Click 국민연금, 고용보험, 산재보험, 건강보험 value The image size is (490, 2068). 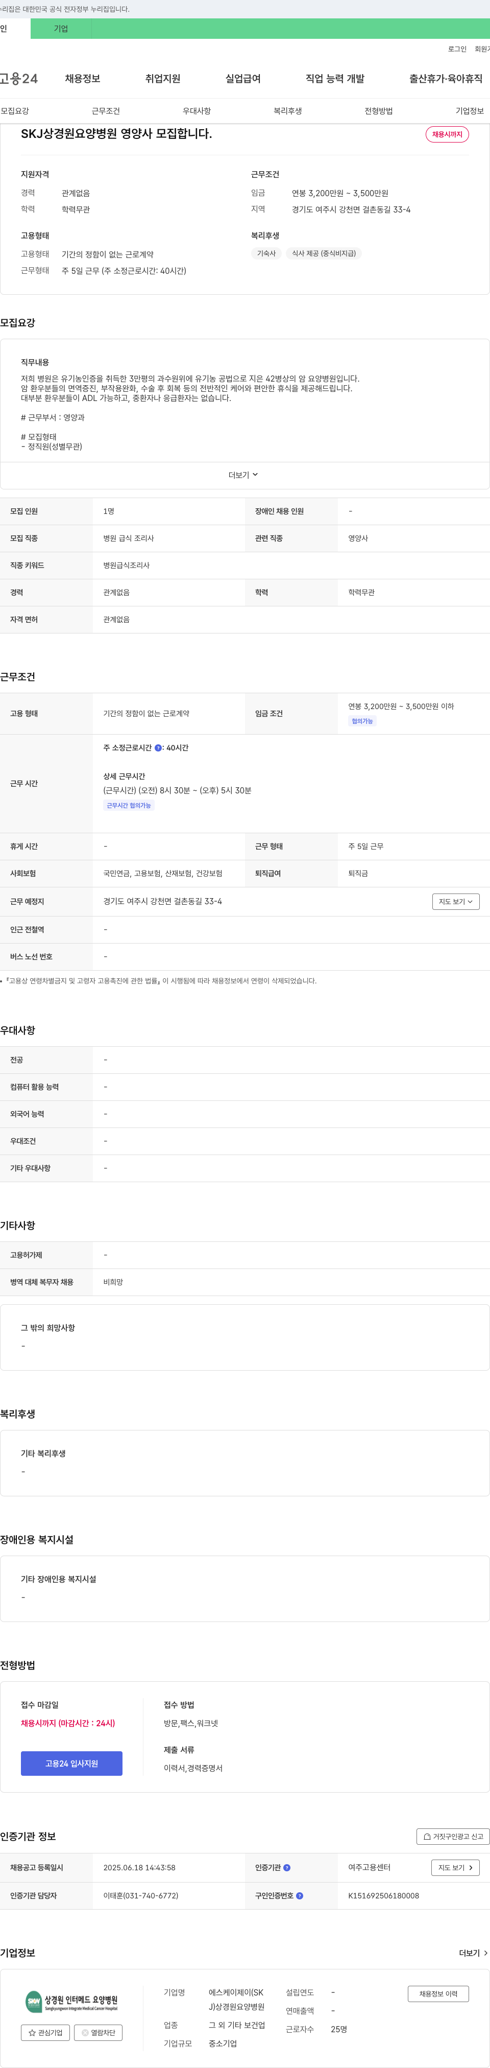pyautogui.click(x=163, y=874)
